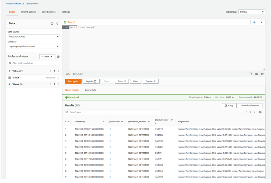Open the Amazon Athena breadcrumb link
Image resolution: width=271 pixels, height=183 pixels.
(x=13, y=4)
